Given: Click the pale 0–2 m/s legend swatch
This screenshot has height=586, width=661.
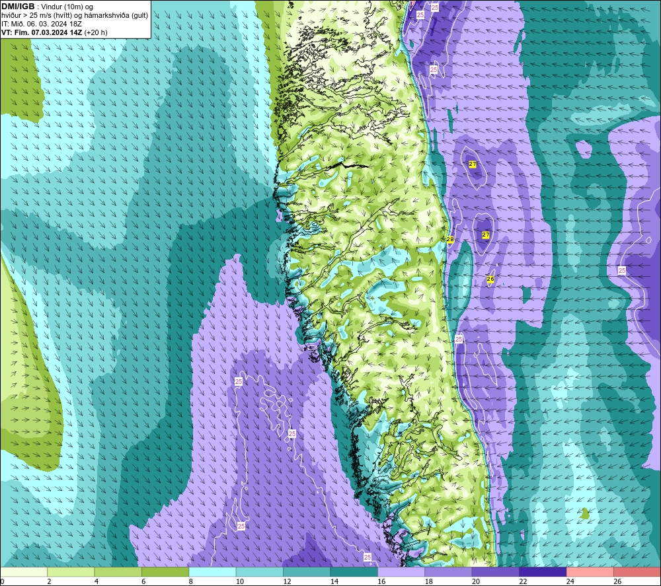Looking at the screenshot, I should [x=24, y=571].
